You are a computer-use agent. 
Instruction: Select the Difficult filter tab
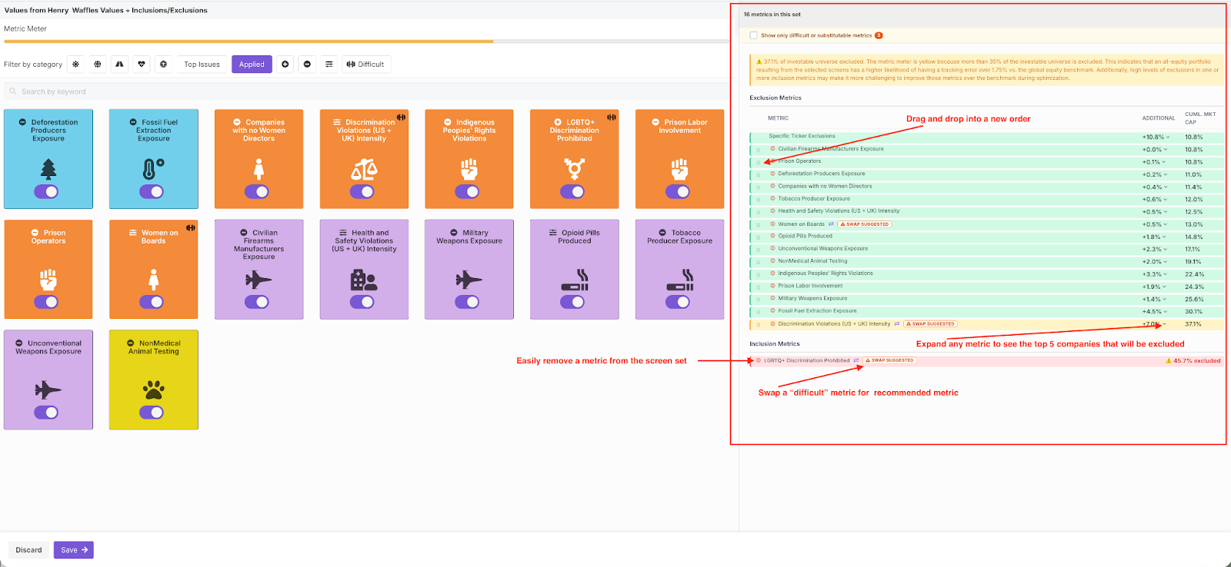pyautogui.click(x=365, y=65)
